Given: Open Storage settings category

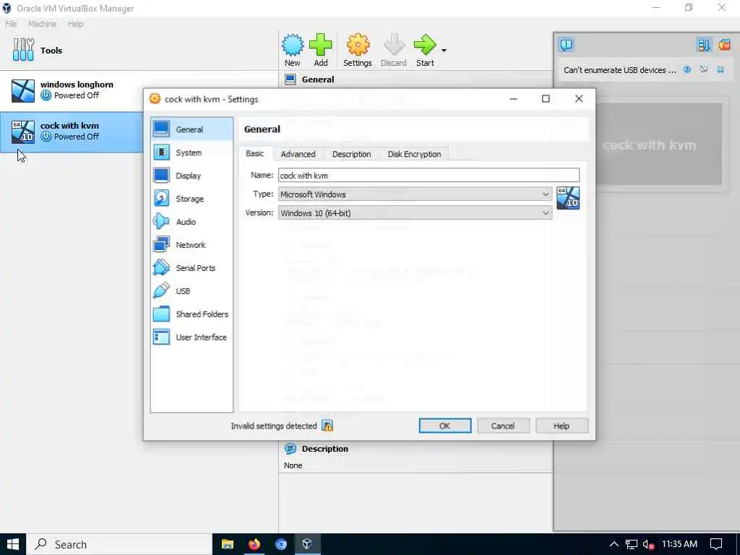Looking at the screenshot, I should pyautogui.click(x=192, y=199).
